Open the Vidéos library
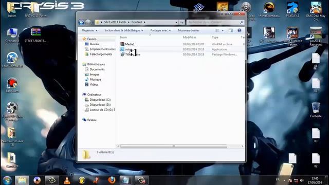329x185 pixels. coord(94,84)
